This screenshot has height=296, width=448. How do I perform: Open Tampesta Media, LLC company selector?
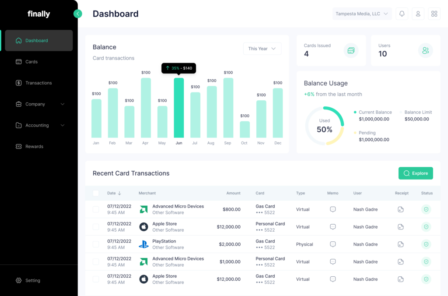[x=361, y=14]
